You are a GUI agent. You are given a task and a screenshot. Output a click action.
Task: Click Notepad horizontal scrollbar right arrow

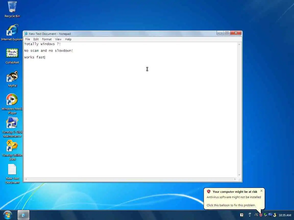point(235,179)
